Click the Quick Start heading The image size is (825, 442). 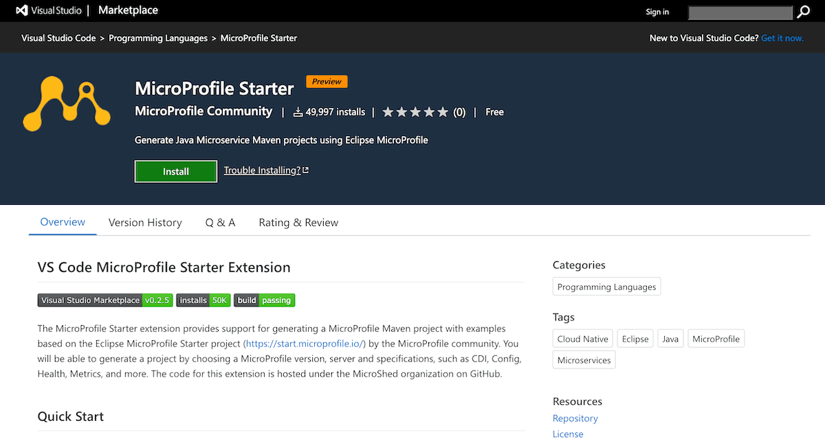click(x=71, y=416)
